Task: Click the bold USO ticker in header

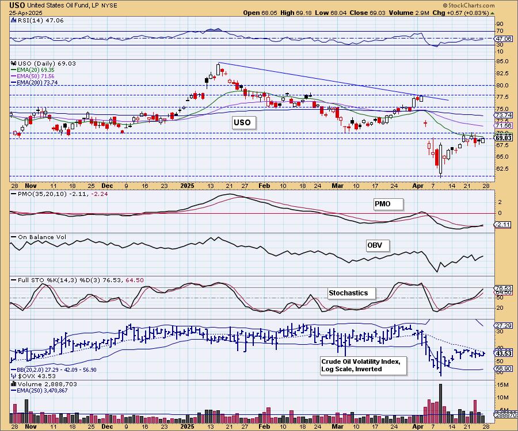Action: click(17, 5)
